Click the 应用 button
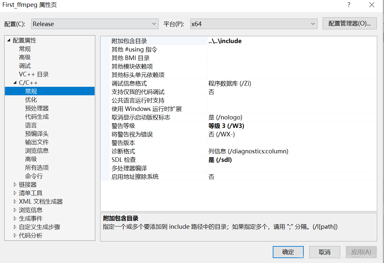 pyautogui.click(x=361, y=252)
